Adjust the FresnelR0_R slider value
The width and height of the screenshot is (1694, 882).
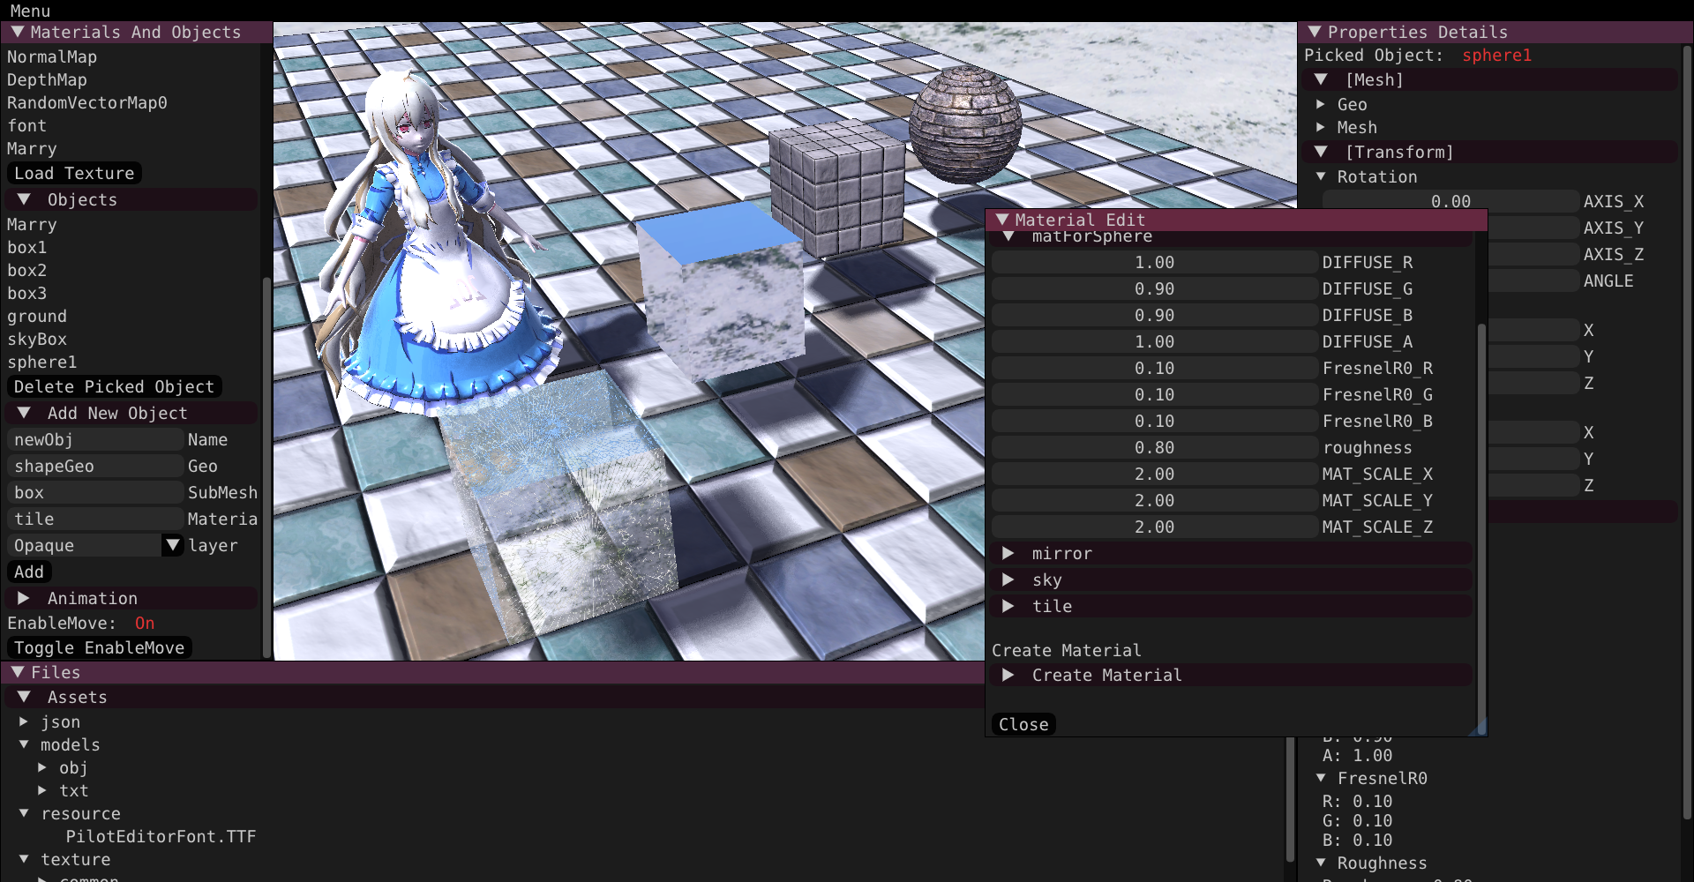click(1154, 369)
